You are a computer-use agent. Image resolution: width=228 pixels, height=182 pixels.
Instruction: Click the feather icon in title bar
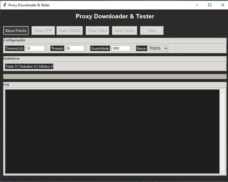click(5, 5)
